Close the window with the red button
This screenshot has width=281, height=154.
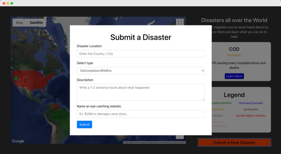pyautogui.click(x=4, y=3)
